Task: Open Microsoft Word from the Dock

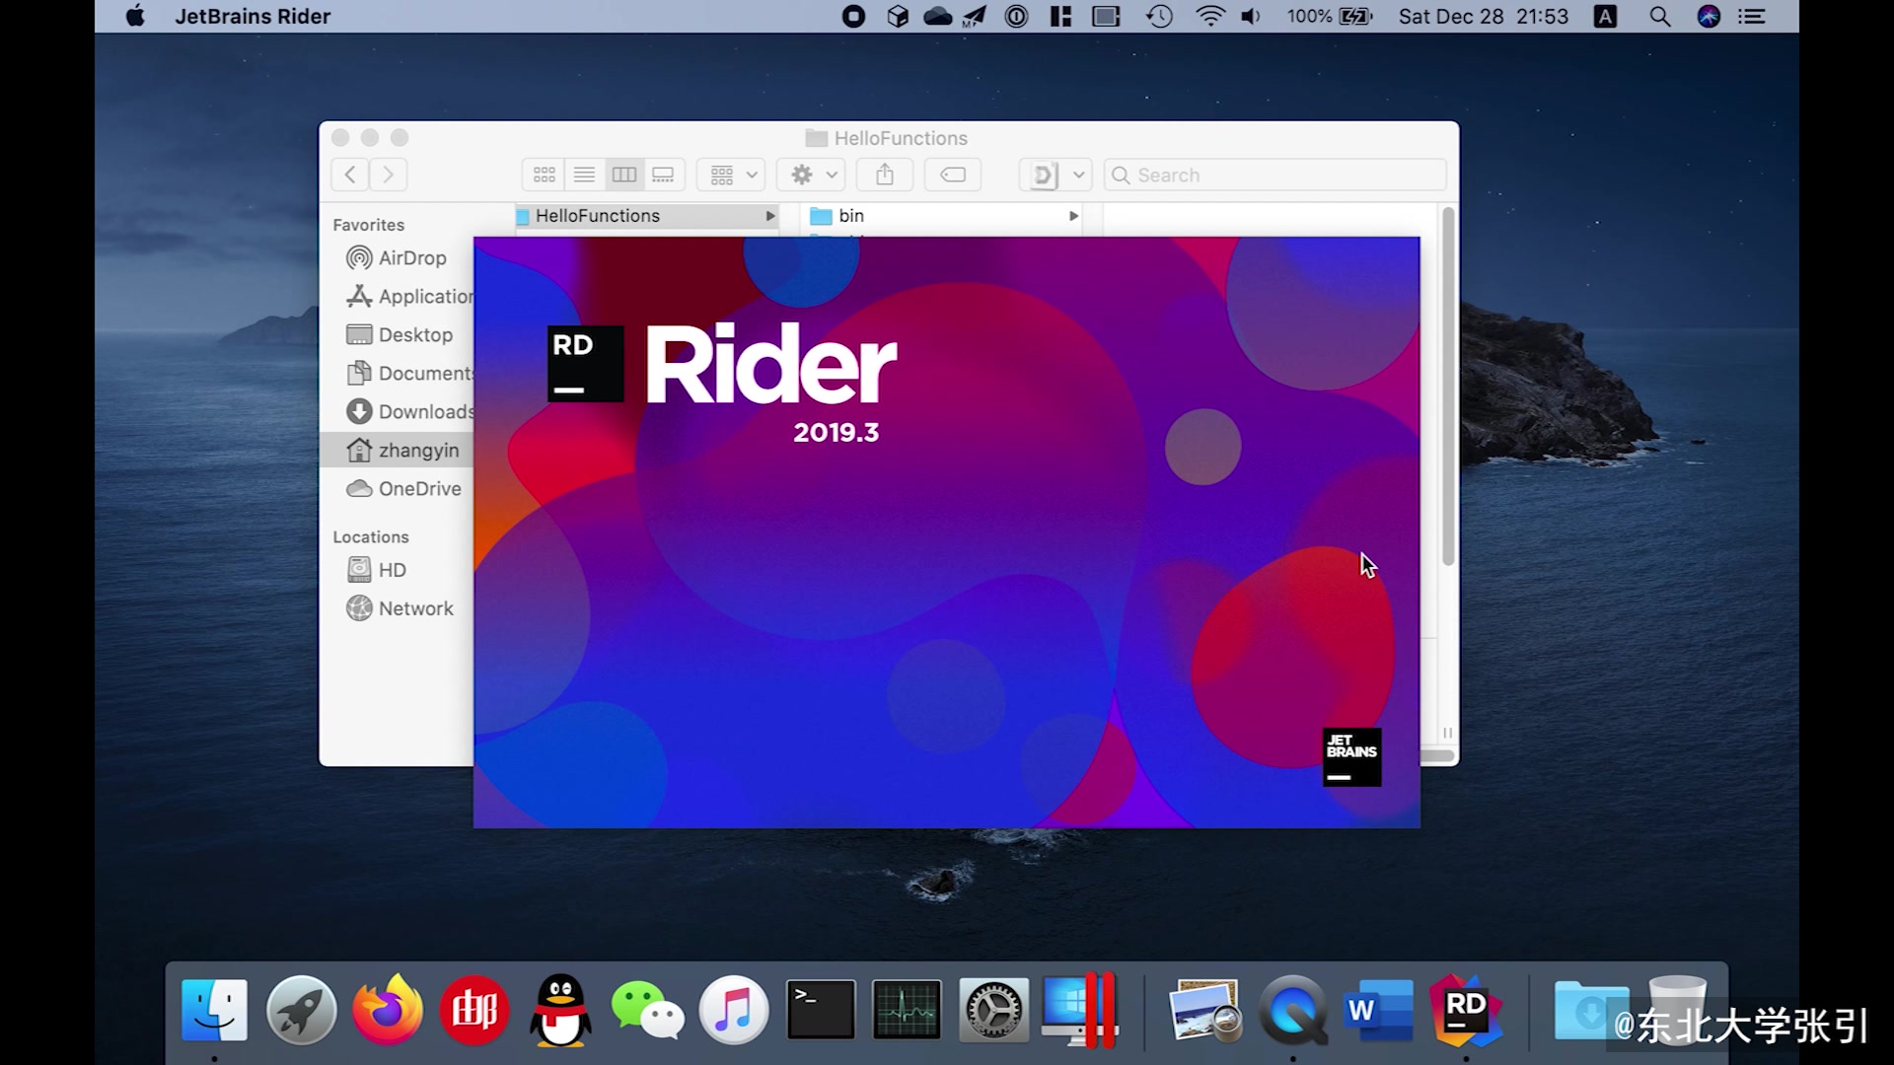Action: [1379, 1010]
